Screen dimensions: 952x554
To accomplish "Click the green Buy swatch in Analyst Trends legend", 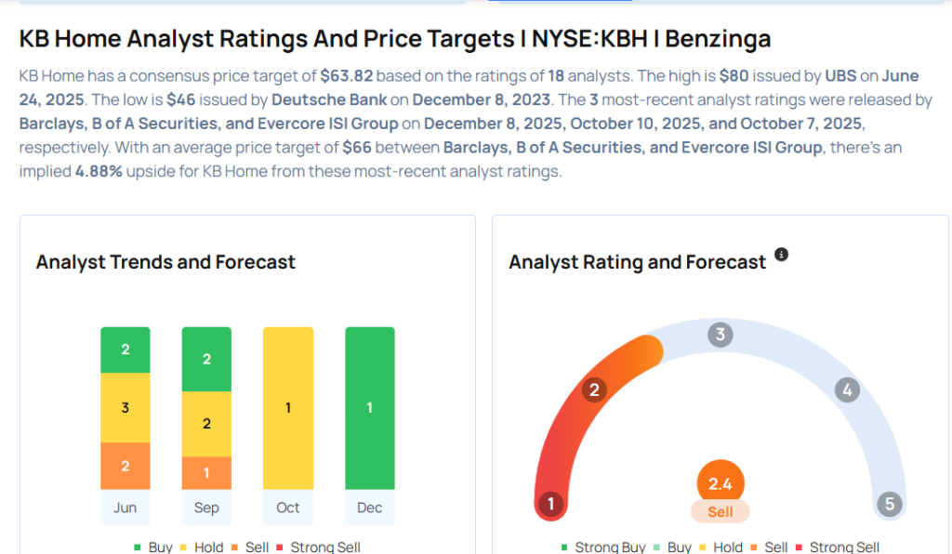I will (138, 547).
